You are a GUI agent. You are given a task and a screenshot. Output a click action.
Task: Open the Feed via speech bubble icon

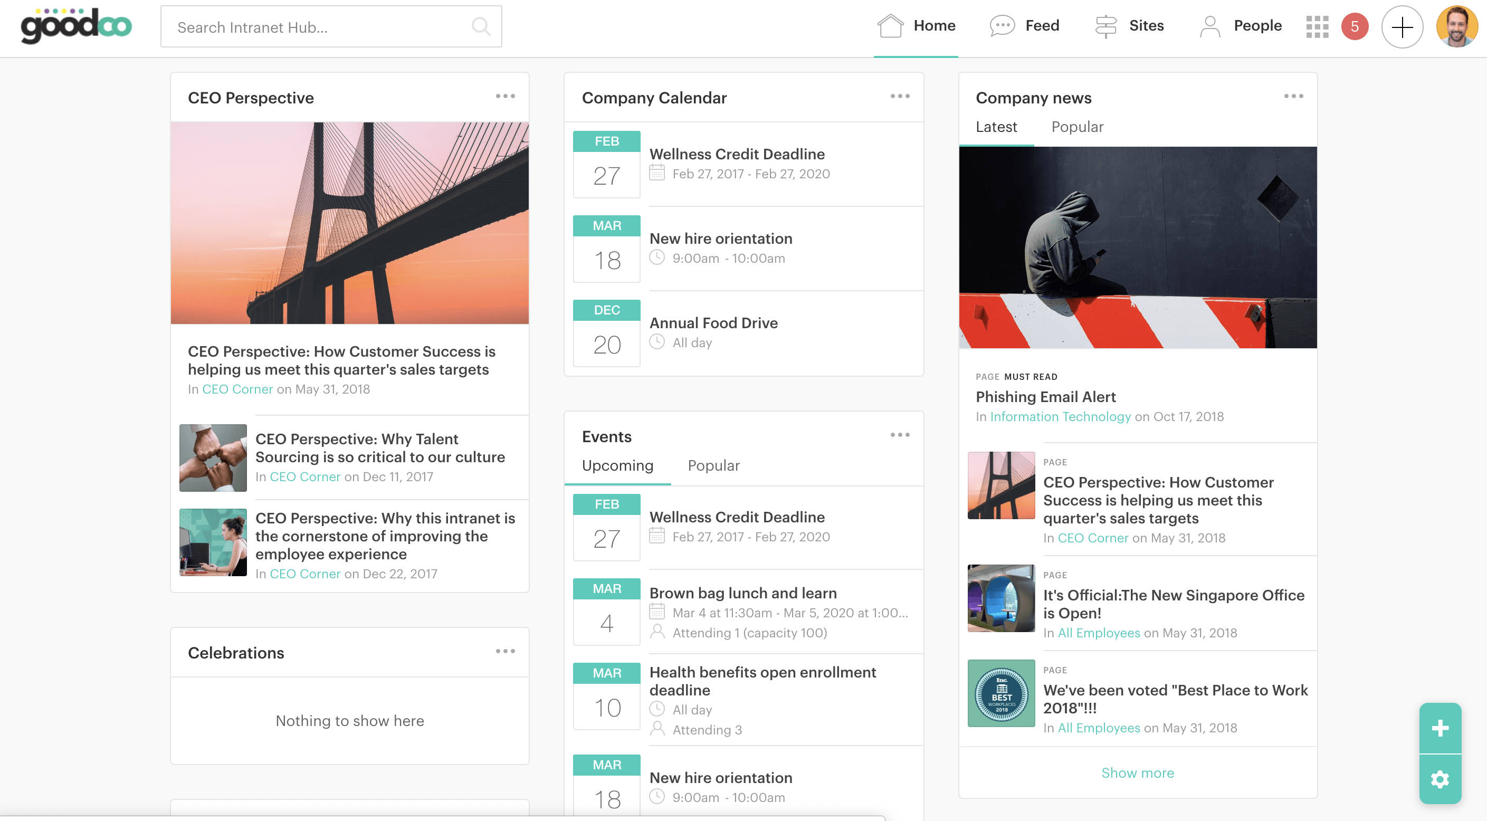pos(1002,25)
